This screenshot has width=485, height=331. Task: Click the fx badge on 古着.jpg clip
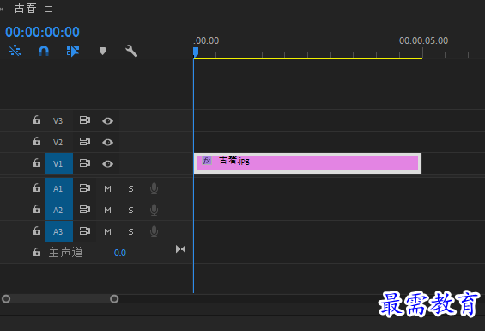point(207,161)
